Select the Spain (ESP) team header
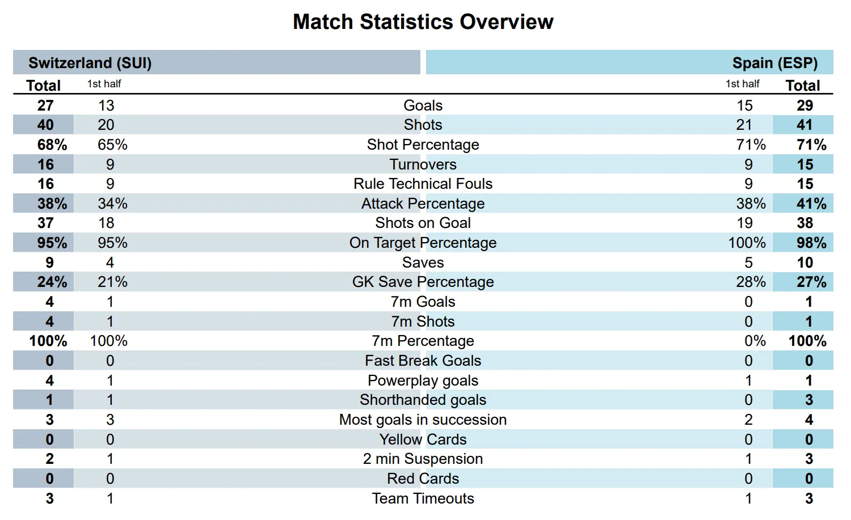 click(774, 63)
